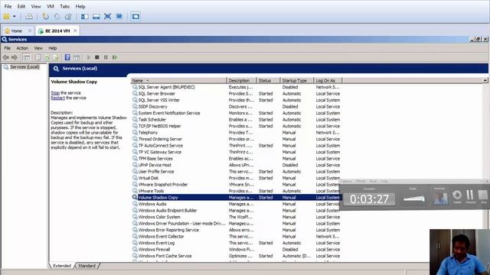Click the gear icon of VMware Tools
Screen dimensions: 490x275
(x=135, y=191)
